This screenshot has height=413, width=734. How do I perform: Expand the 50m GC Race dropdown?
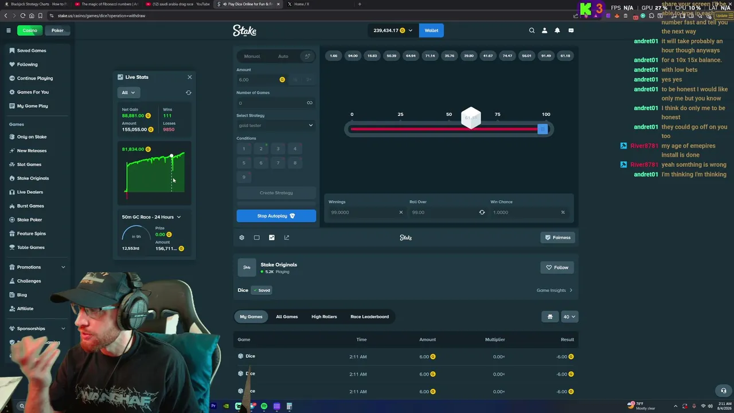point(151,217)
